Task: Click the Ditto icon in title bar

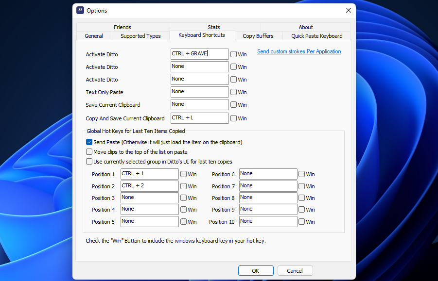Action: tap(80, 11)
